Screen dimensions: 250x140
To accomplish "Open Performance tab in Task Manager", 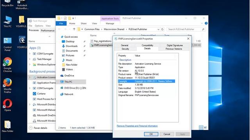I will 48,30.
